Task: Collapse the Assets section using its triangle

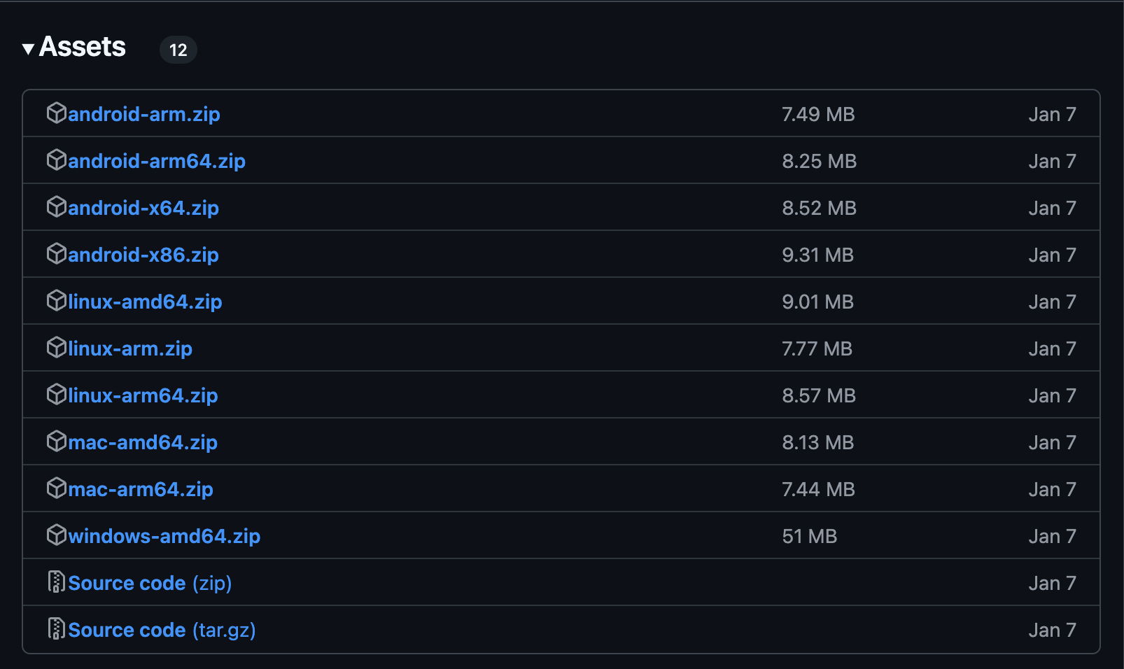Action: (27, 49)
